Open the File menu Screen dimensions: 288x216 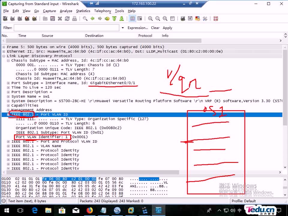point(6,11)
